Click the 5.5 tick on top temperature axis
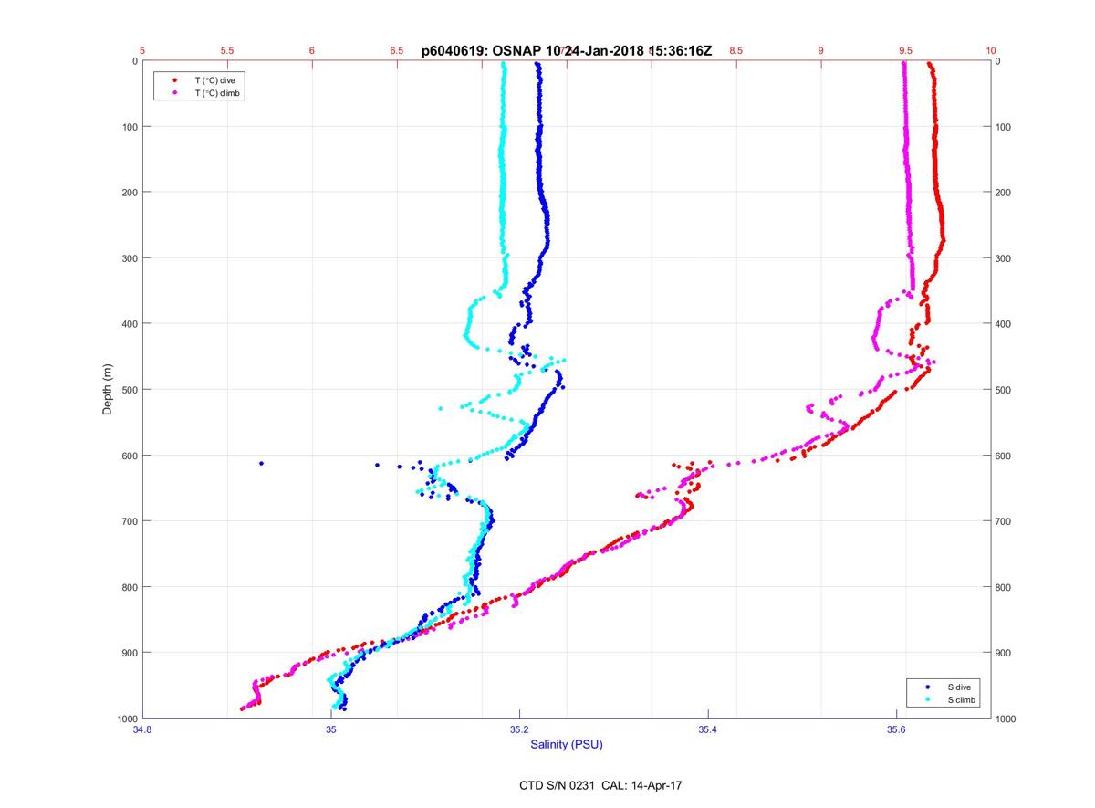 tap(227, 51)
